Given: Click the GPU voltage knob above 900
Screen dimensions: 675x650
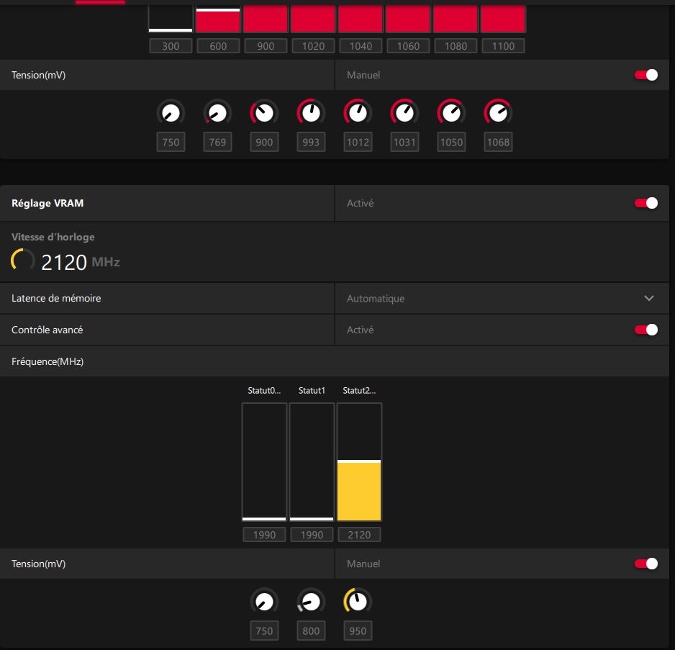Looking at the screenshot, I should point(264,113).
